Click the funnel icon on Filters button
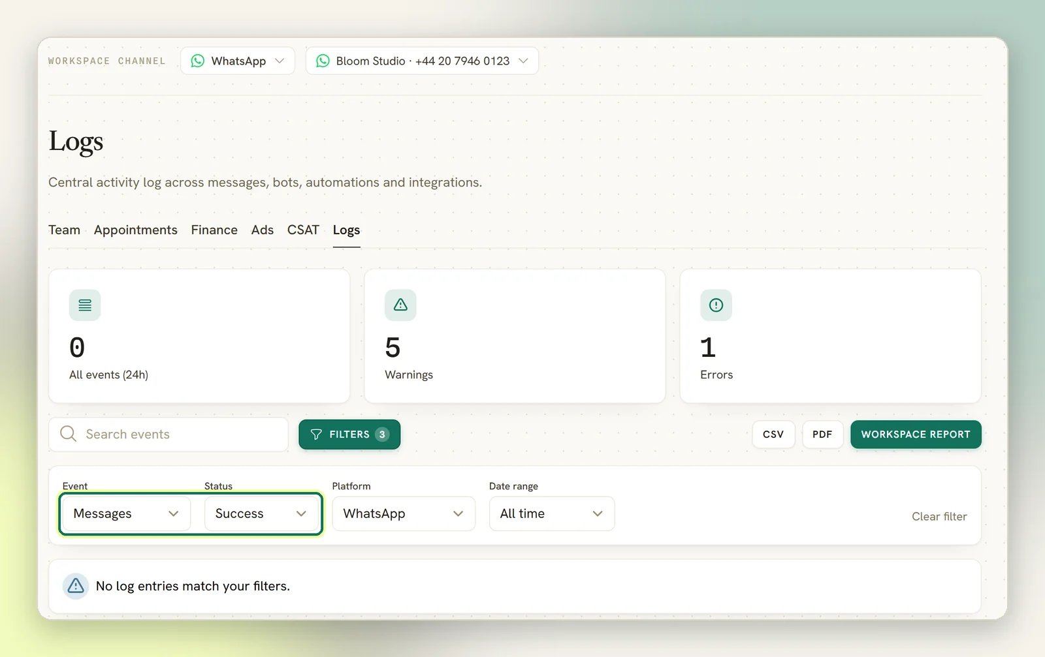The height and width of the screenshot is (657, 1045). coord(316,435)
